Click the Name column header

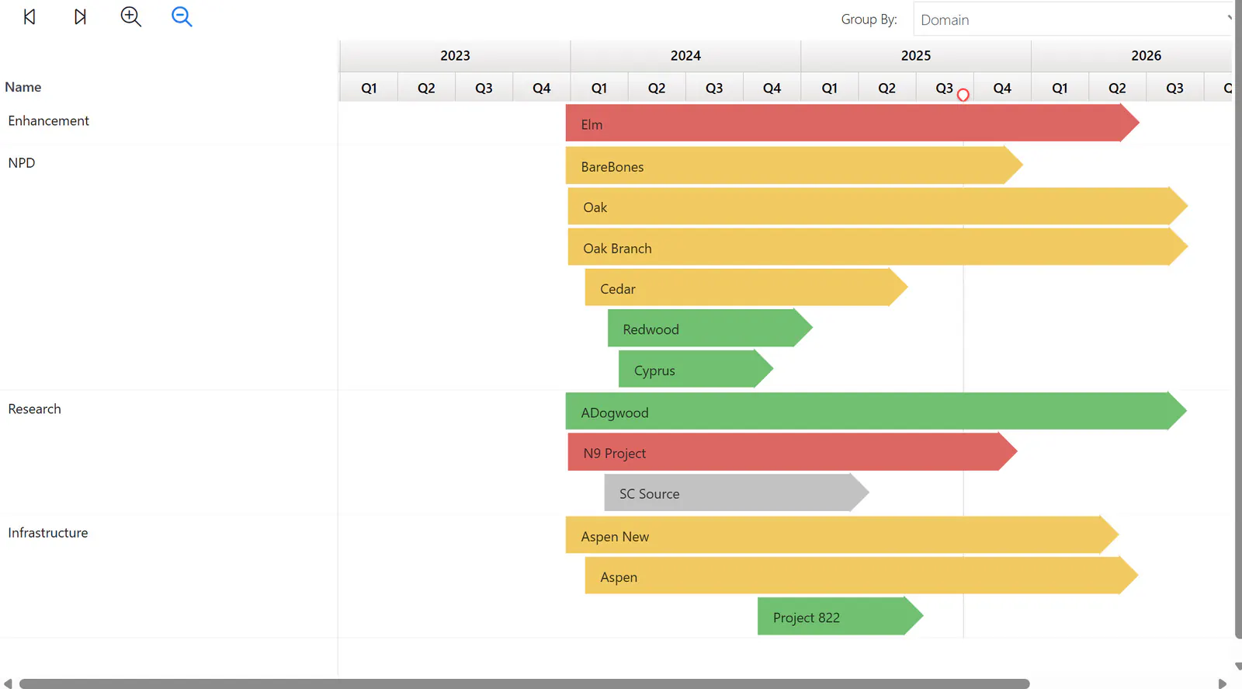click(23, 87)
